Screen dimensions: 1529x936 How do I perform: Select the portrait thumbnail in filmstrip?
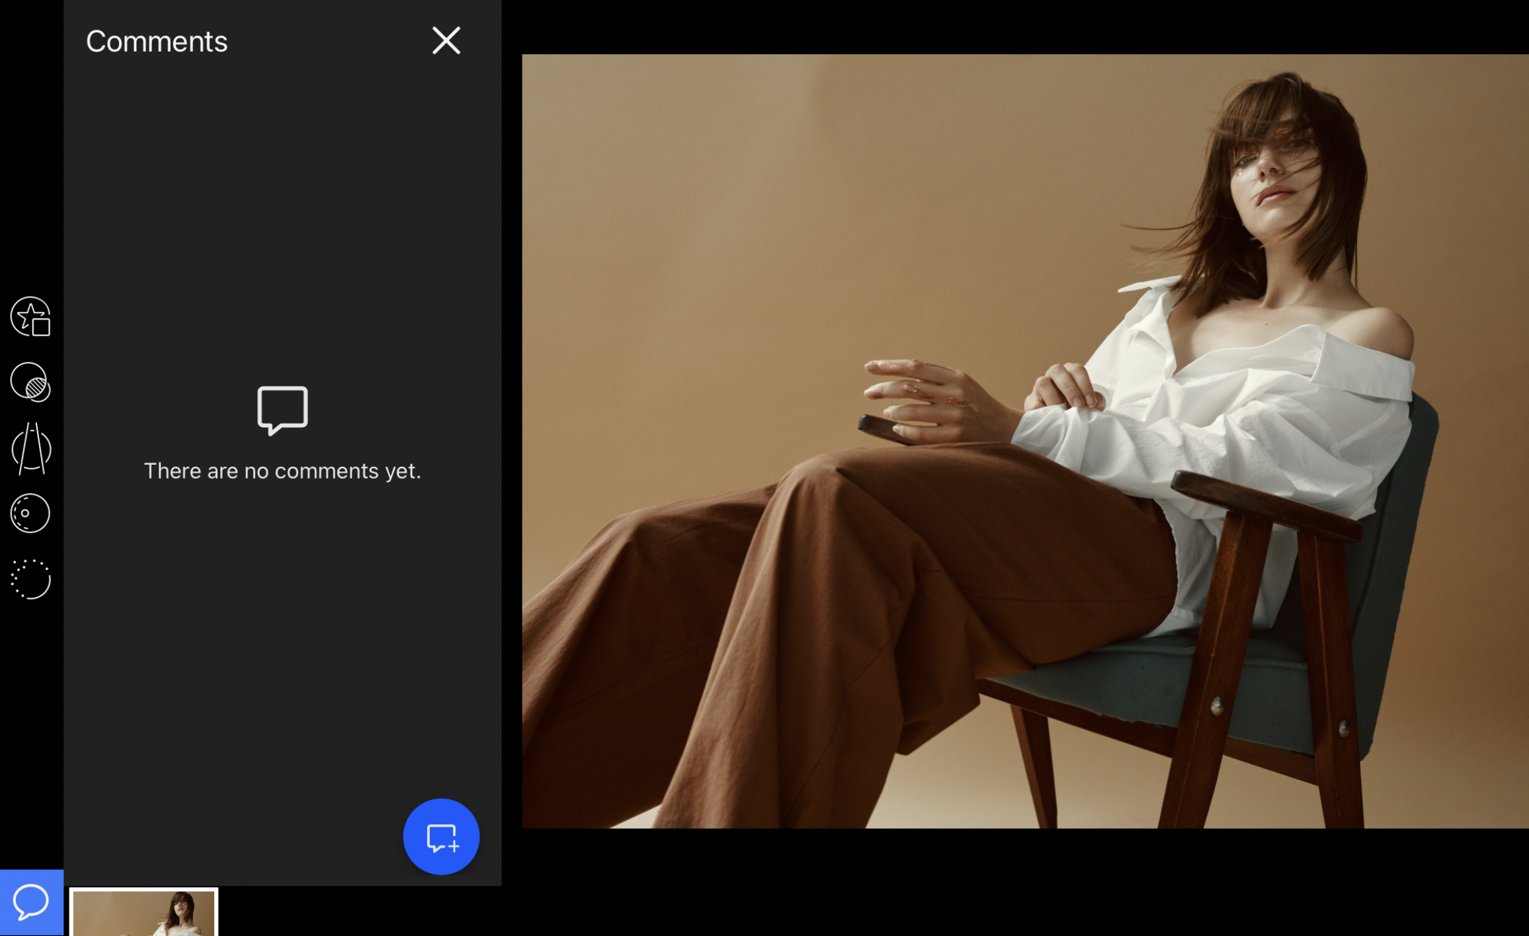click(144, 912)
